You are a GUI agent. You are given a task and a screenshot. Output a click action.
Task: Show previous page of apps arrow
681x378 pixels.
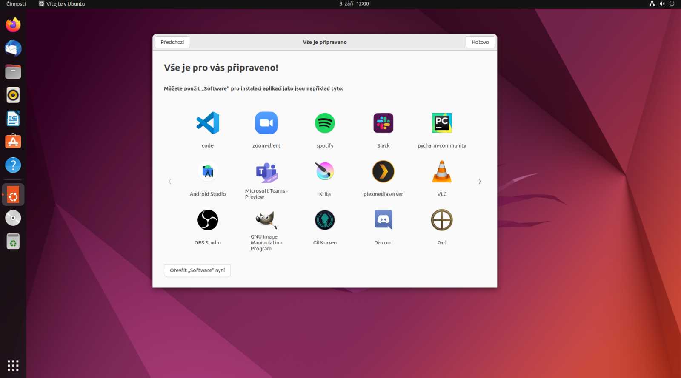(170, 181)
